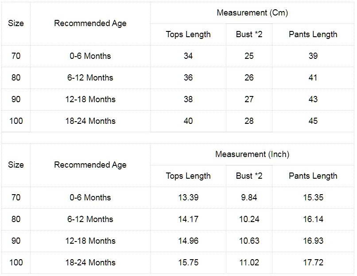Viewport: 357px width, 276px height.
Task: Click the pants length value 45
Action: pyautogui.click(x=313, y=121)
